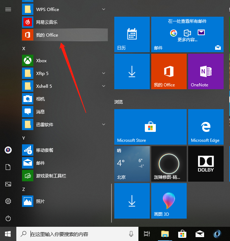Open the OneNote tile

pos(206,71)
